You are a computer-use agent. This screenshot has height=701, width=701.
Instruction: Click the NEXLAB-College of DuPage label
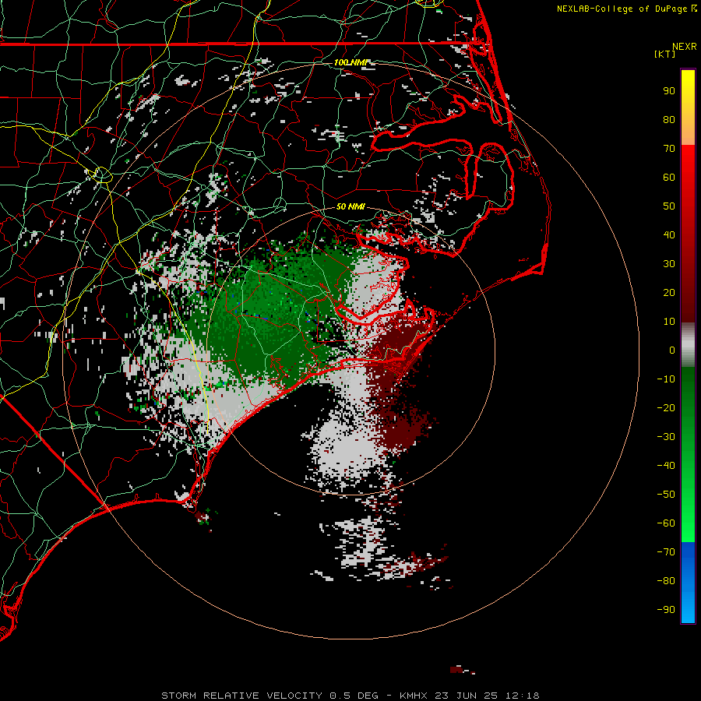click(626, 9)
